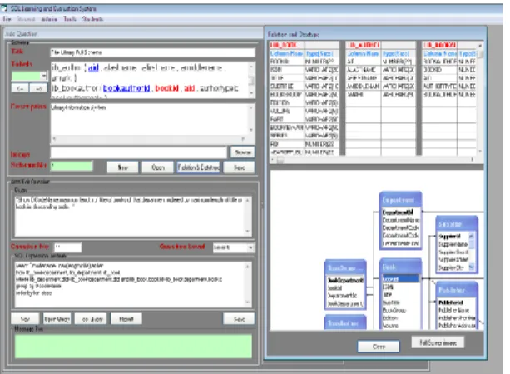Click the green Message Box area
The image size is (510, 374).
(133, 347)
